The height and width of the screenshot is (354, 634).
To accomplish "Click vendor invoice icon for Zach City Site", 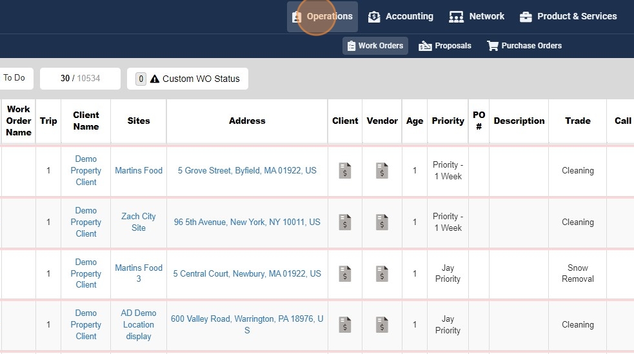I will (382, 222).
